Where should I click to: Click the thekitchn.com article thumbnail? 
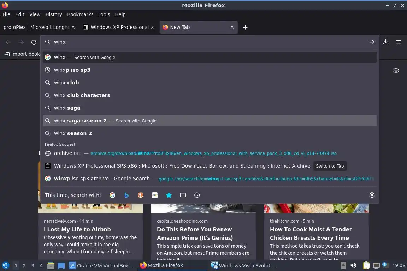tap(317, 208)
